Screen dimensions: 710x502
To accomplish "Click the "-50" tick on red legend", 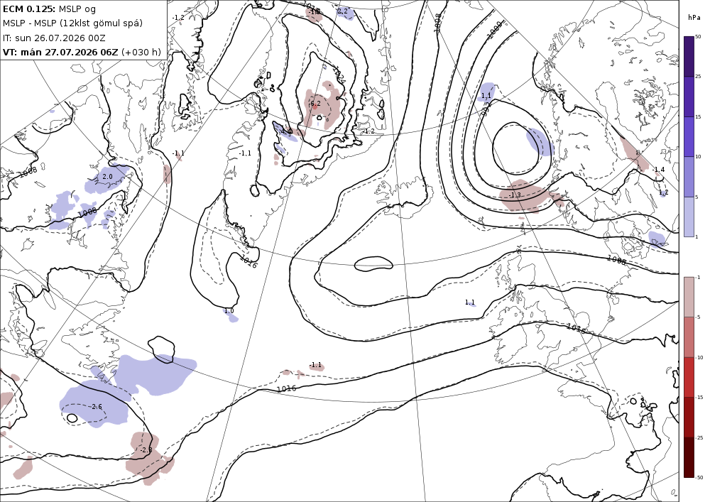I will [x=699, y=477].
